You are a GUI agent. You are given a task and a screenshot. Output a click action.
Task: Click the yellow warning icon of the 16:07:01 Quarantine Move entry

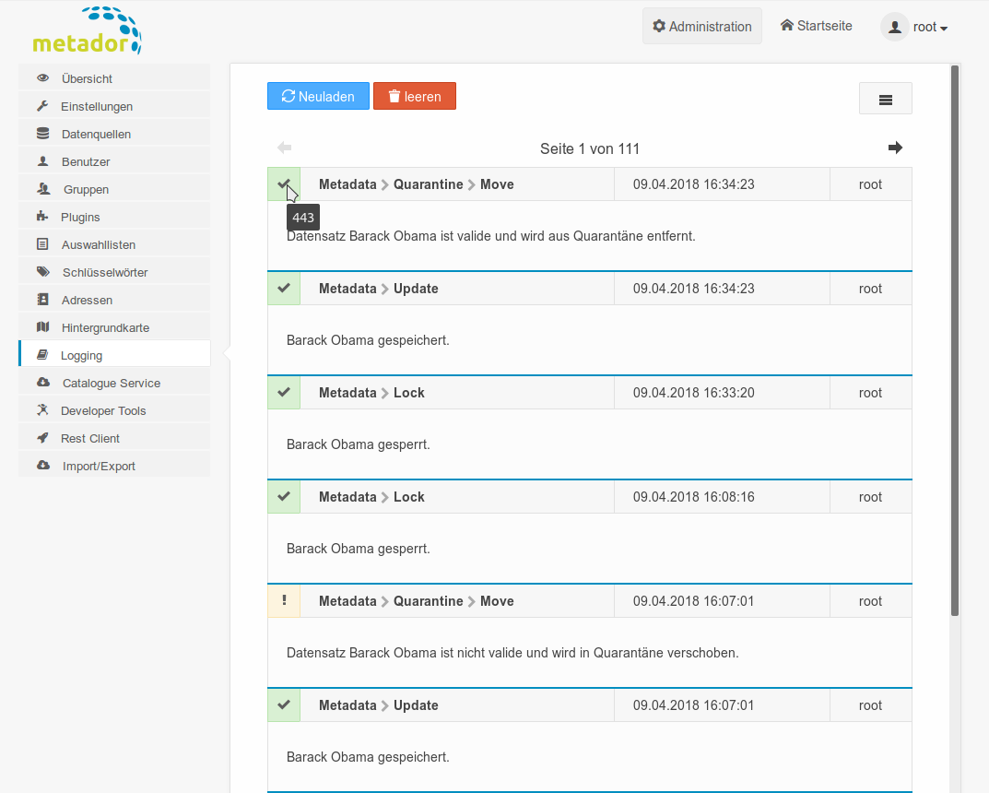tap(284, 600)
